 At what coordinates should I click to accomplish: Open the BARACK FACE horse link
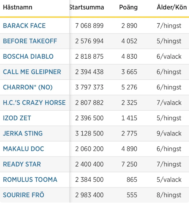click(24, 26)
